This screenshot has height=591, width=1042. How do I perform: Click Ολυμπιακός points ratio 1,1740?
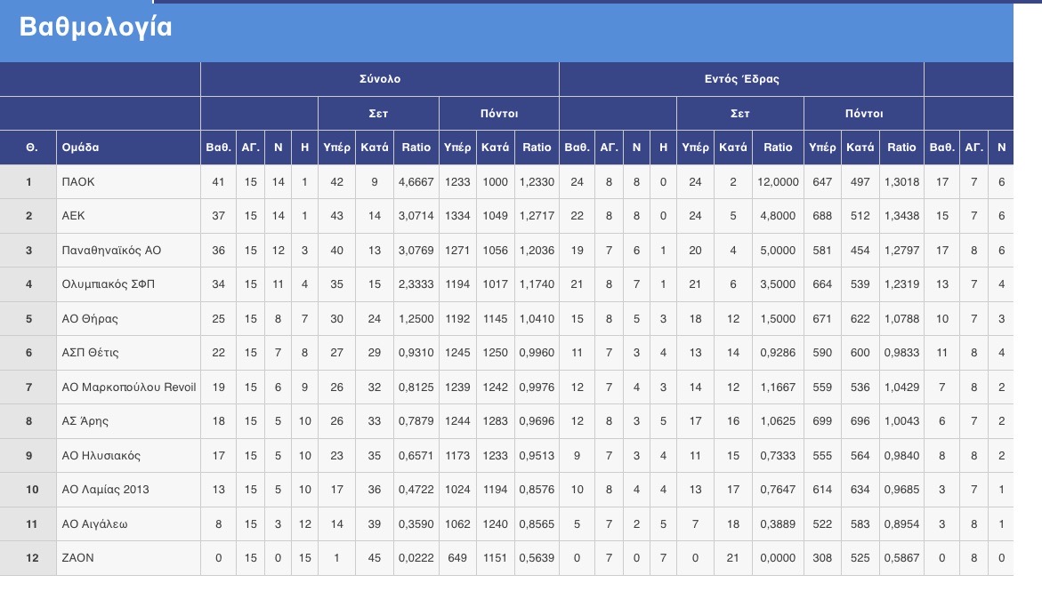537,284
